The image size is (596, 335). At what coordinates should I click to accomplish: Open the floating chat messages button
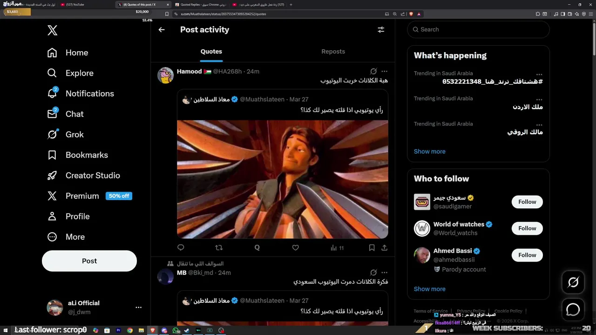coord(573,309)
